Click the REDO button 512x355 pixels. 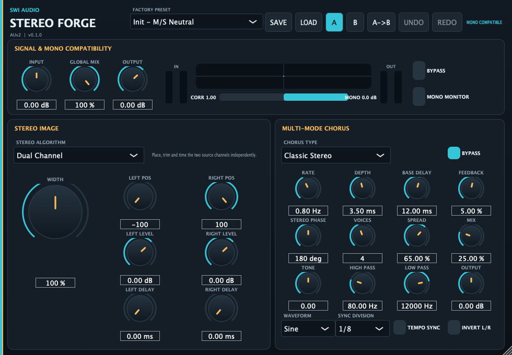tap(447, 22)
